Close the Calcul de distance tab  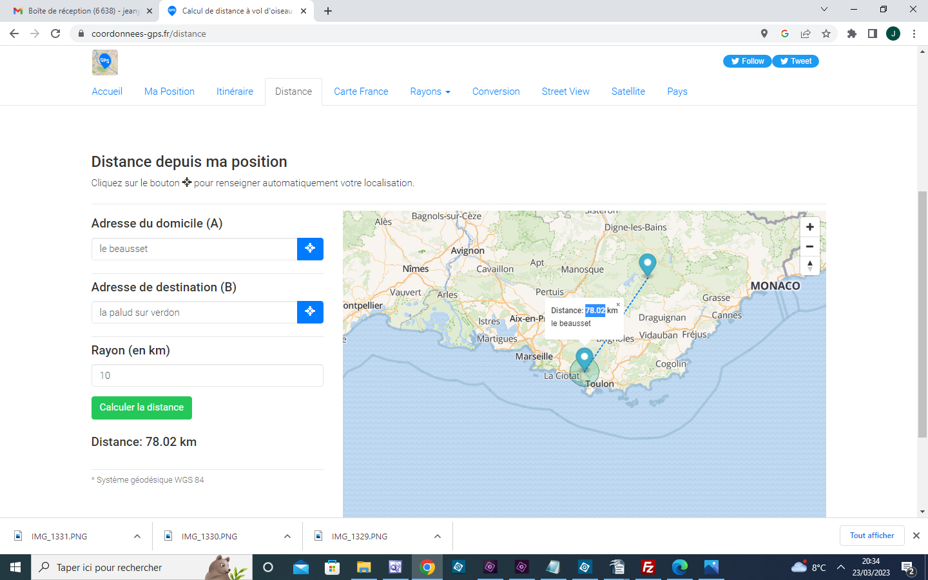(304, 11)
